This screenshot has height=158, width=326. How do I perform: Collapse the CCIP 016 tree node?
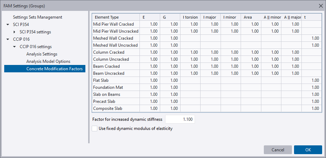pos(8,39)
